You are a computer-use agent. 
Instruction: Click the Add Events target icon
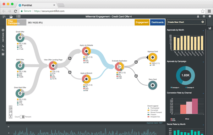coord(3,30)
